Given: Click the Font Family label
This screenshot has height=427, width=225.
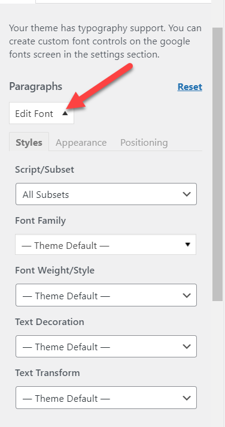Looking at the screenshot, I should click(41, 220).
